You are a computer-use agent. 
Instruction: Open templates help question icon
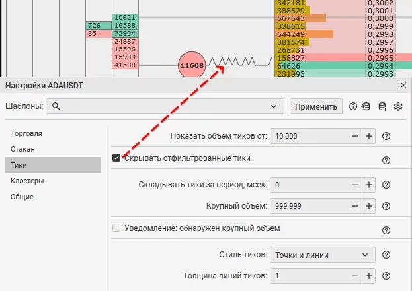[x=353, y=106]
